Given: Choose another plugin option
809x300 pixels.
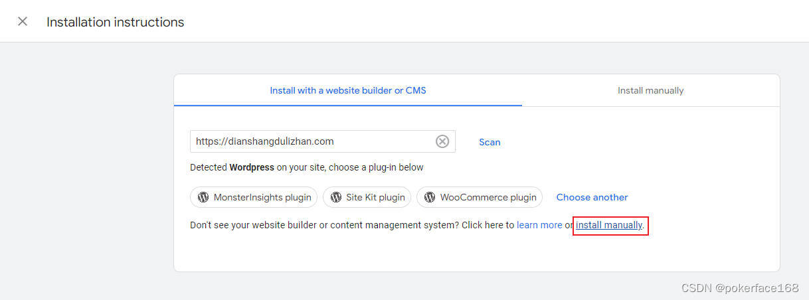Looking at the screenshot, I should 592,197.
